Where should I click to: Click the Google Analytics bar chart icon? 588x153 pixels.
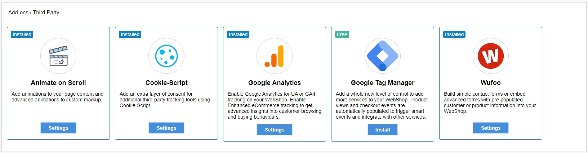pos(275,56)
